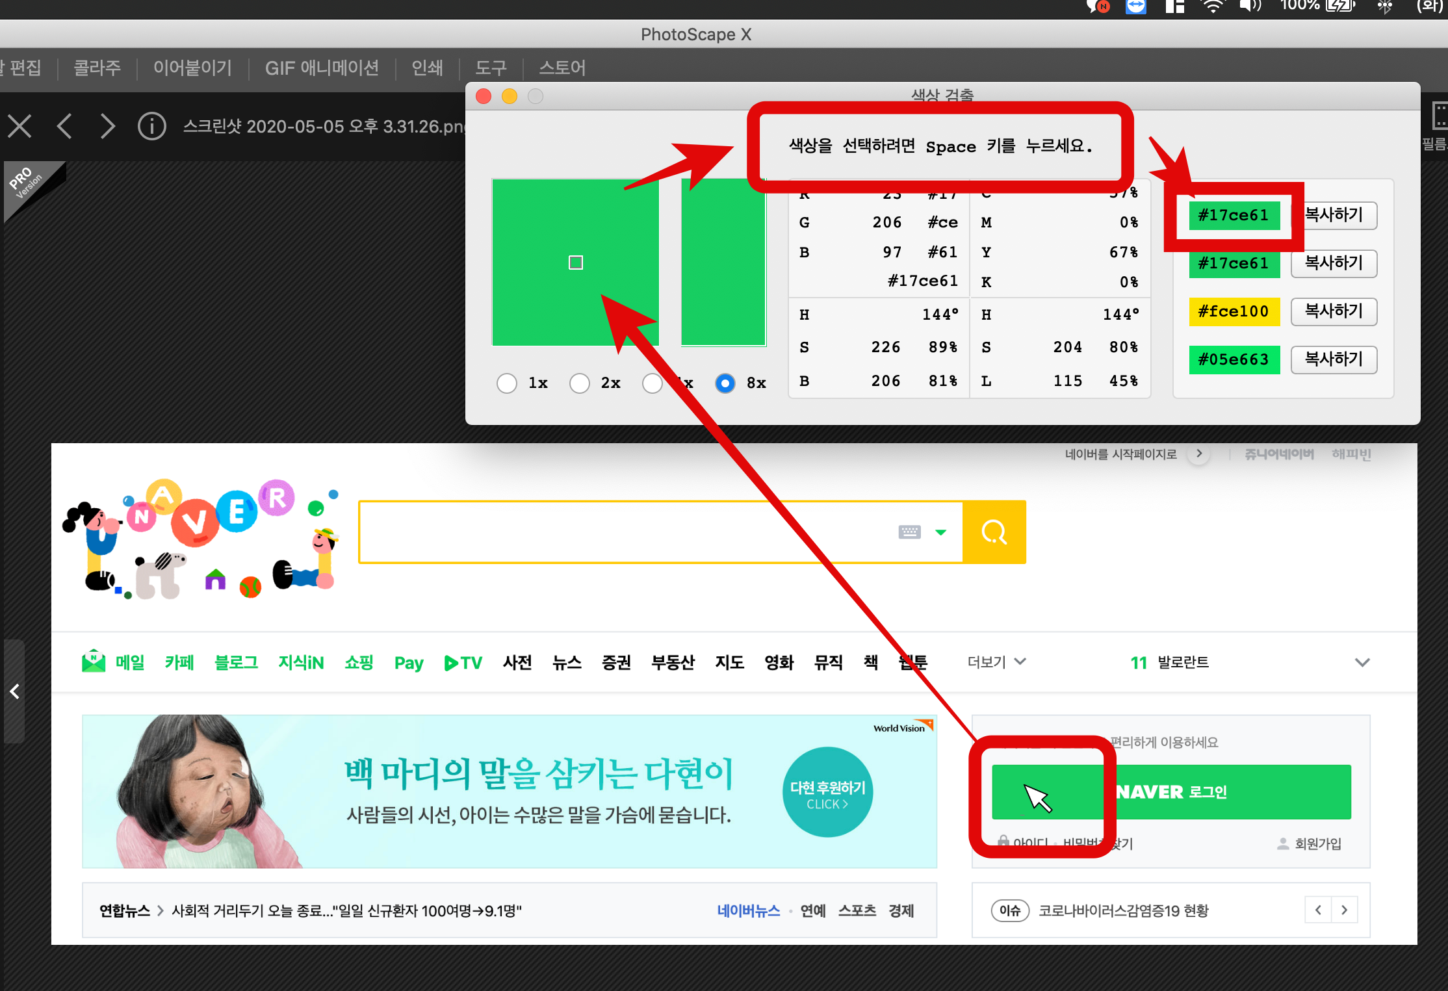The image size is (1448, 991).
Task: Click the NAVER 로그인 button
Action: click(1171, 792)
